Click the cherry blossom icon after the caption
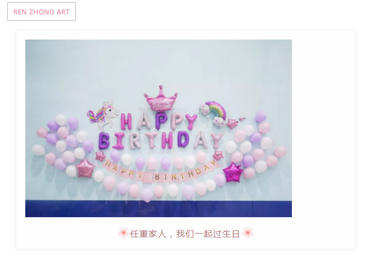 [248, 233]
